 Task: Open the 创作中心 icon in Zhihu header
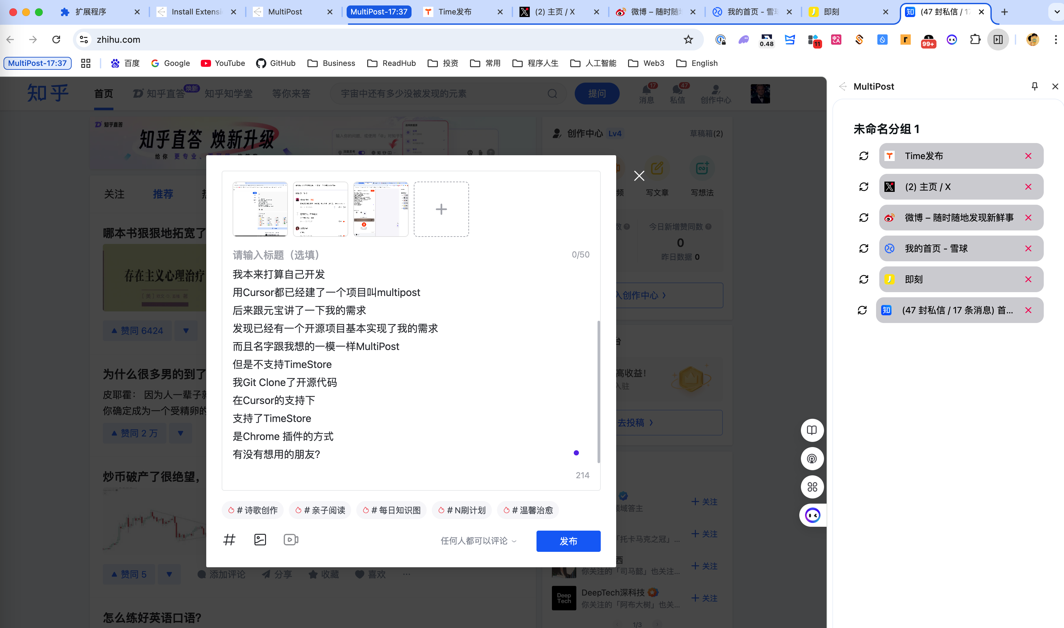(715, 94)
